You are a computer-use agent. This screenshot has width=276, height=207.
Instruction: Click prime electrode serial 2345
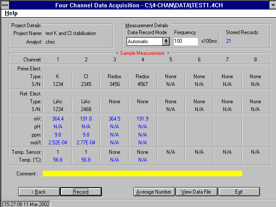[86, 84]
